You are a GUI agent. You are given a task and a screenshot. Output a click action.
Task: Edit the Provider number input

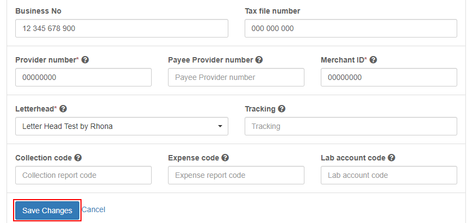[83, 77]
